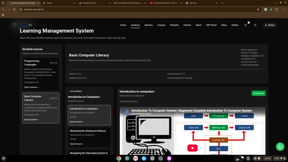Open the shopping cart icon
This screenshot has height=162, width=288.
click(x=245, y=25)
